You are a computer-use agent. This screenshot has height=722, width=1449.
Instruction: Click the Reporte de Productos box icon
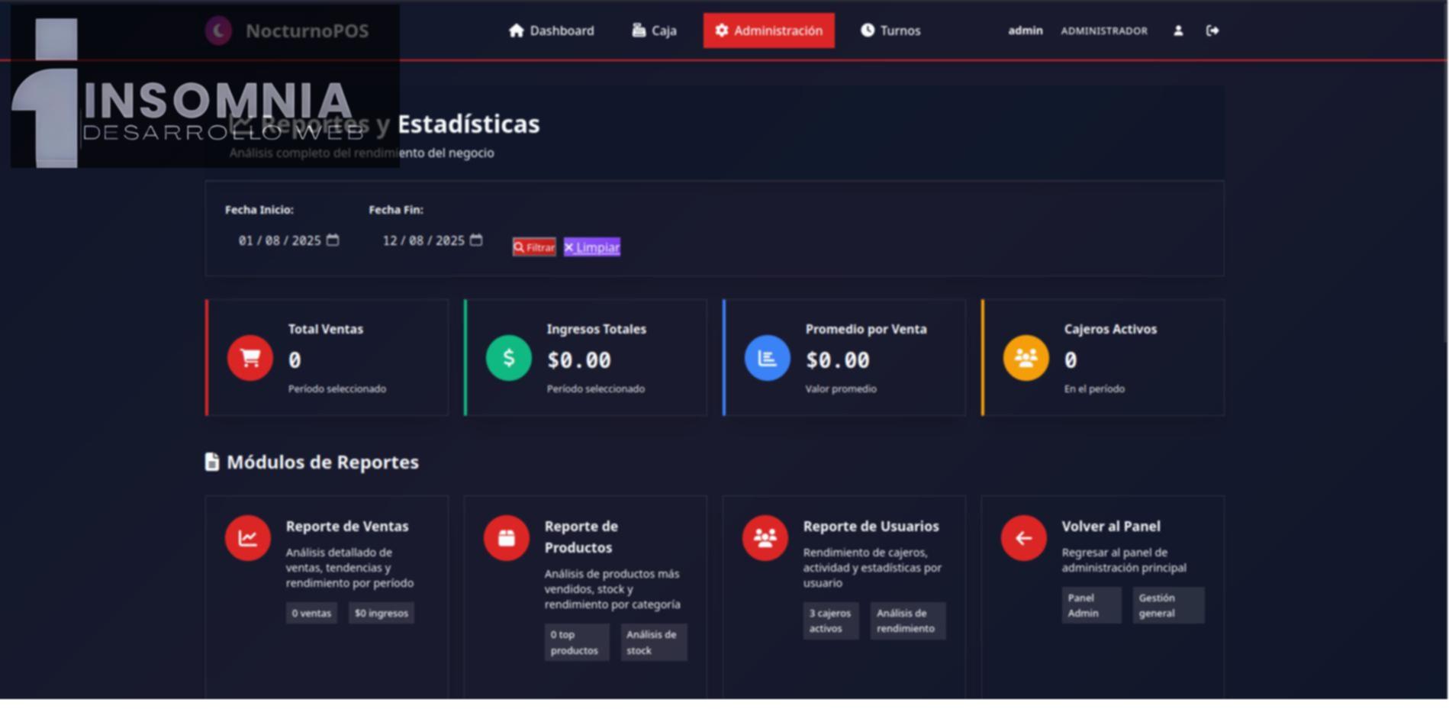click(x=507, y=538)
